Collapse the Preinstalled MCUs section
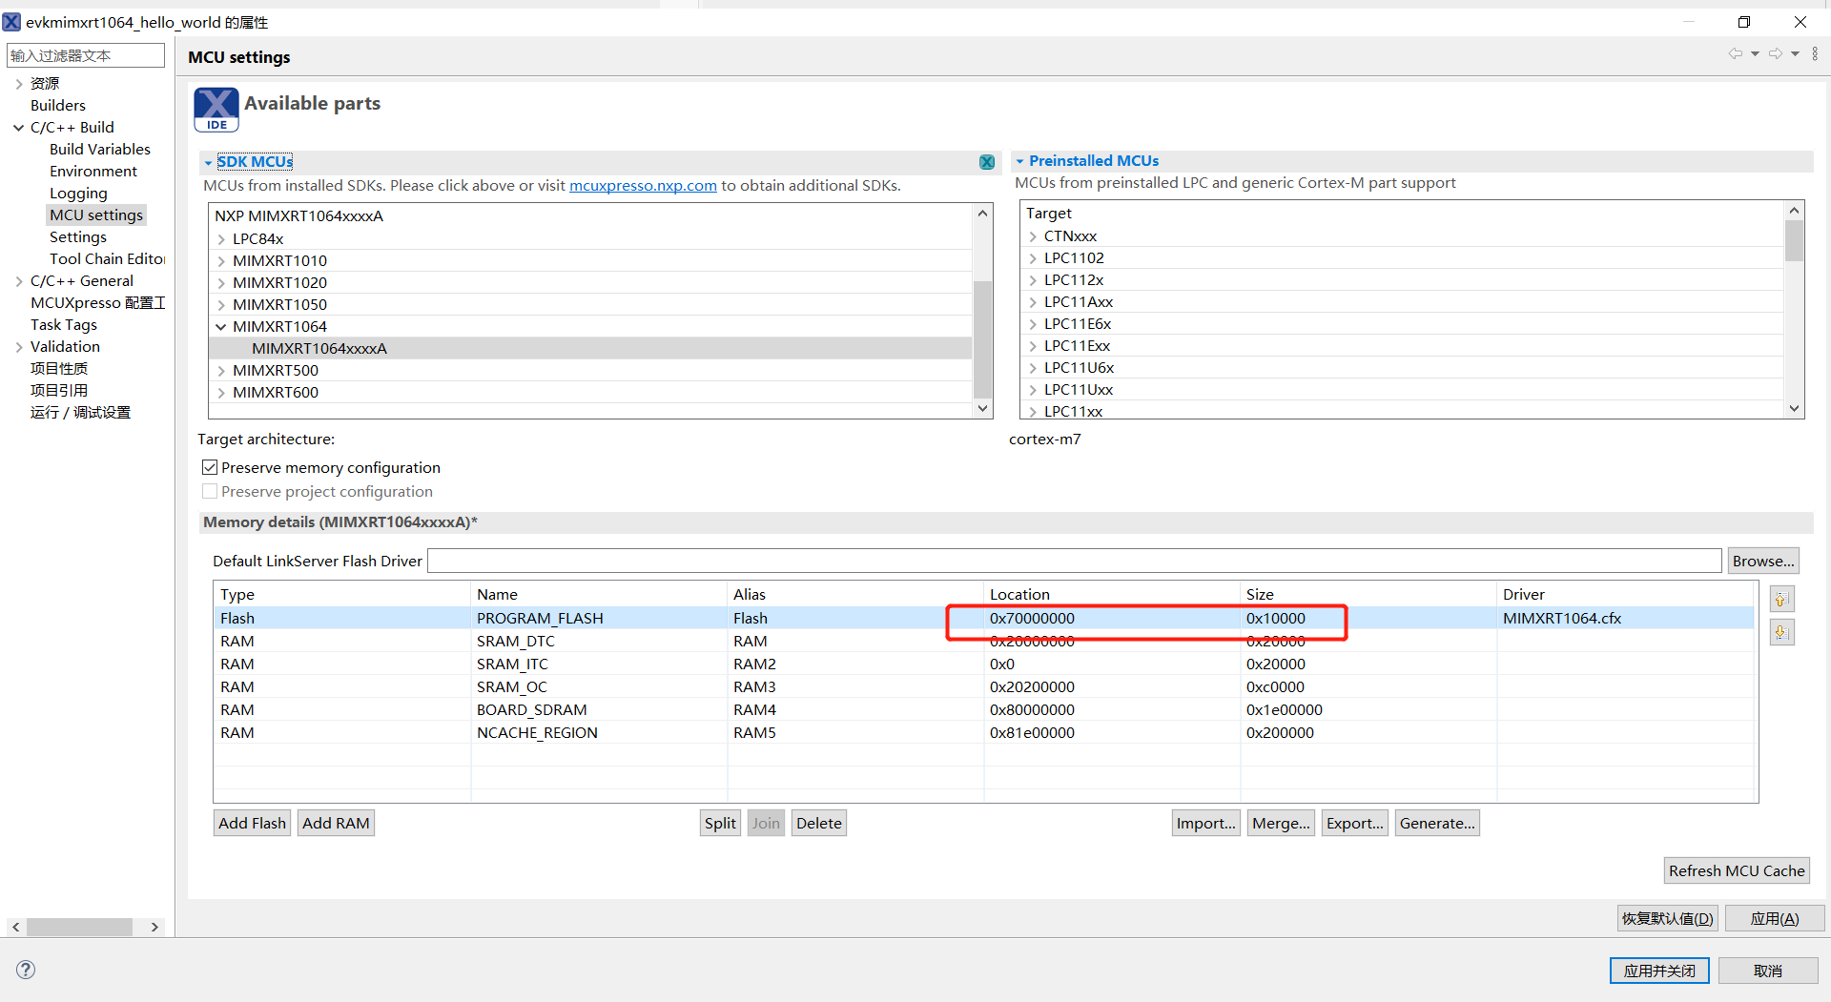 (x=1019, y=161)
